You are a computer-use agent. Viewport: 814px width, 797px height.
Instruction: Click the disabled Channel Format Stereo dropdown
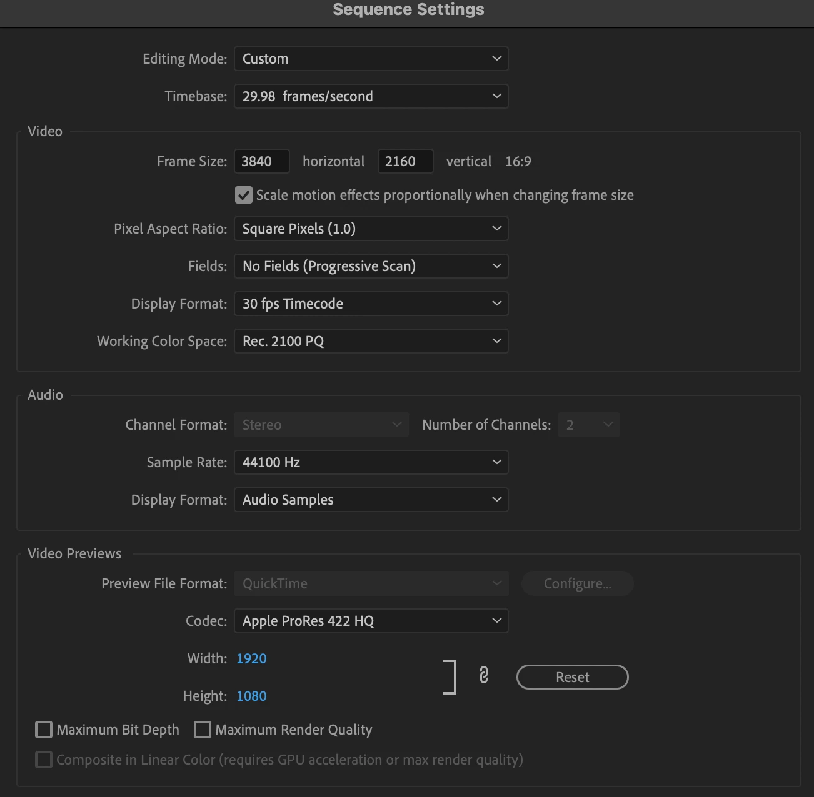point(321,425)
